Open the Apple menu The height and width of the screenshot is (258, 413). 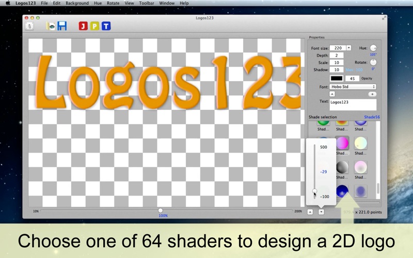pos(8,3)
